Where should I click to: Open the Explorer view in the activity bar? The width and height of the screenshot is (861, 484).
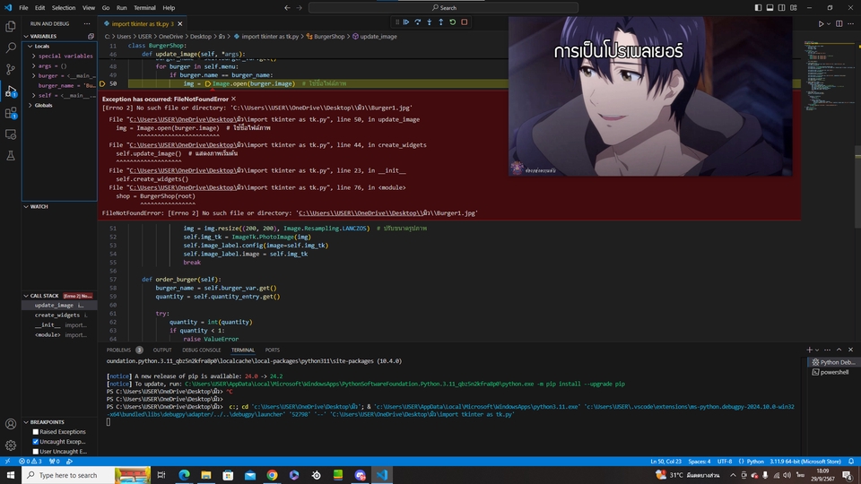pyautogui.click(x=11, y=26)
